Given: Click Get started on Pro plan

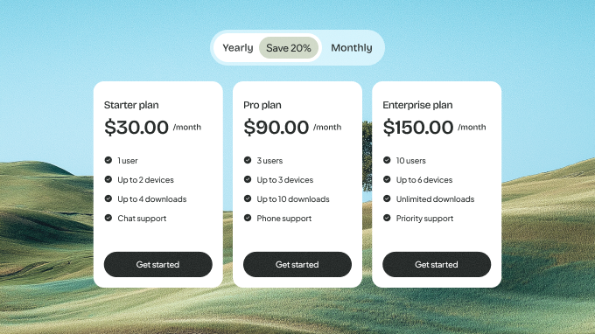Looking at the screenshot, I should (297, 264).
